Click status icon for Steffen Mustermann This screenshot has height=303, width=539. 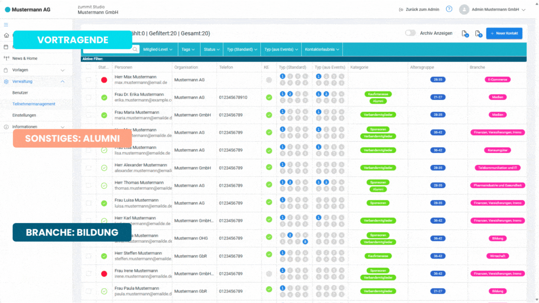coord(104,256)
